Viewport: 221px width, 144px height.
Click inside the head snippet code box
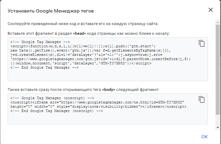click(108, 59)
